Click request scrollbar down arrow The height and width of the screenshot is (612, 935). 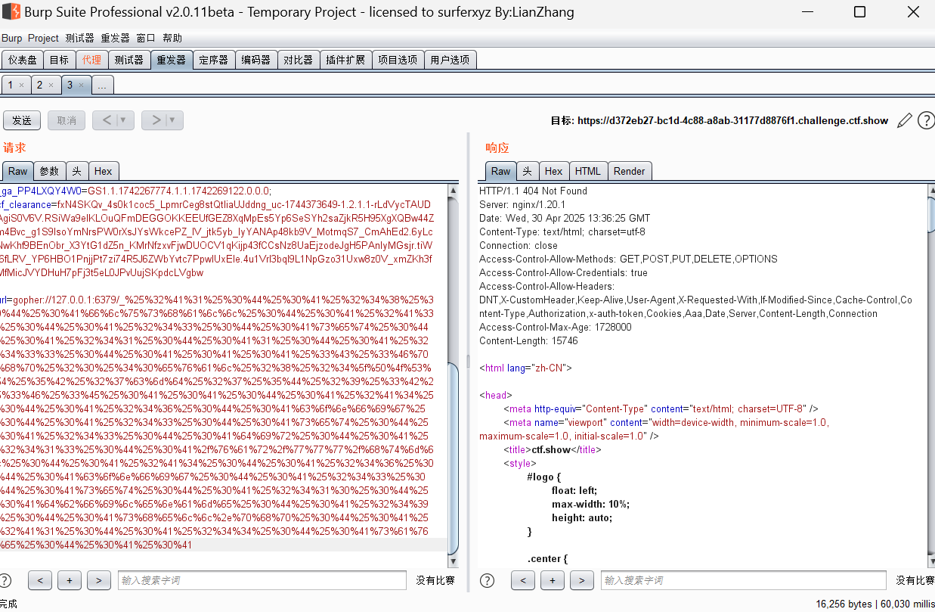coord(453,561)
